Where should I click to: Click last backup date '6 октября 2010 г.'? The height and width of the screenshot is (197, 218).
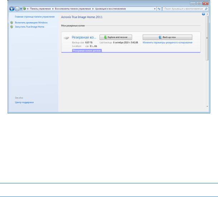click(121, 42)
